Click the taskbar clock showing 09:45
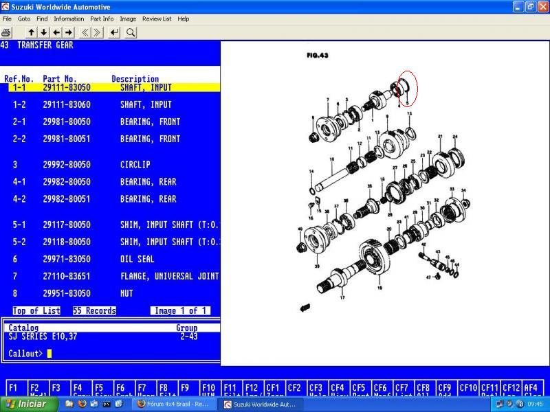Screen dimensions: 550x412 [x=535, y=404]
